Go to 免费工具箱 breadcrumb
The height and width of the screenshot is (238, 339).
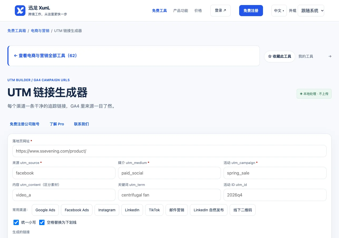pyautogui.click(x=17, y=31)
